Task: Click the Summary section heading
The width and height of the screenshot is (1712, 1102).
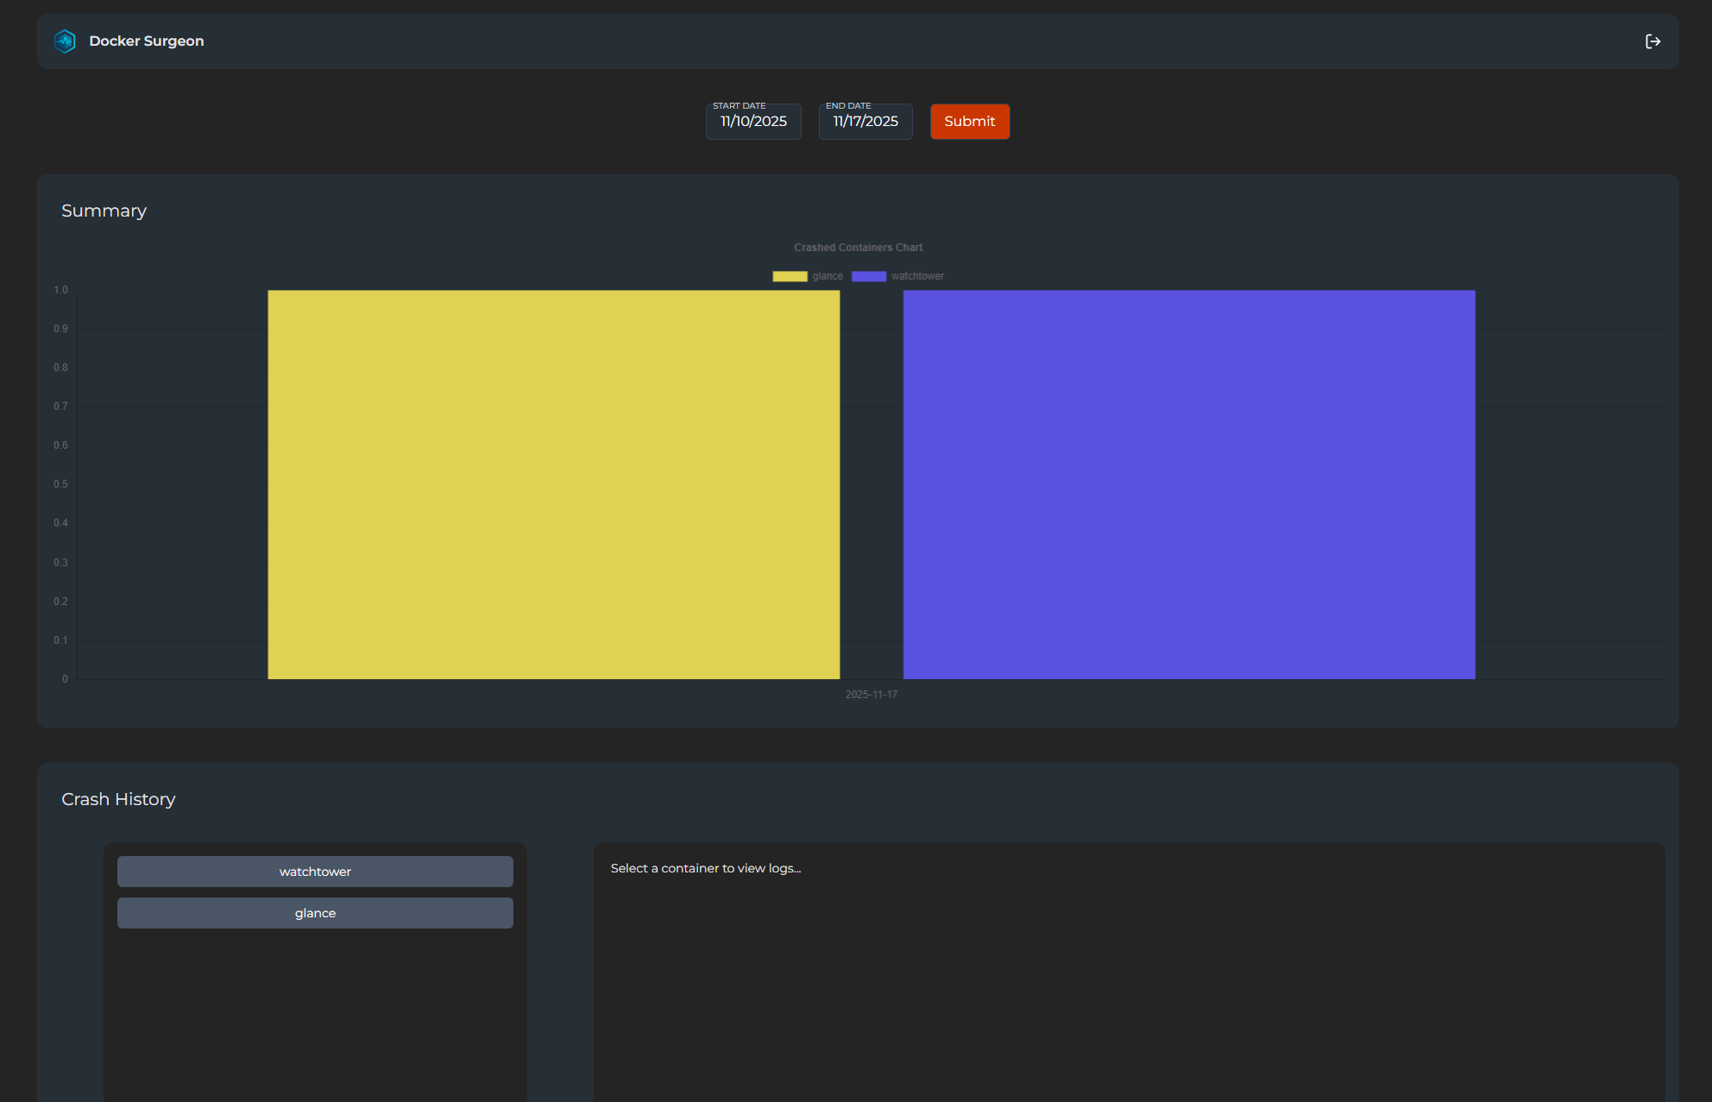Action: point(104,211)
